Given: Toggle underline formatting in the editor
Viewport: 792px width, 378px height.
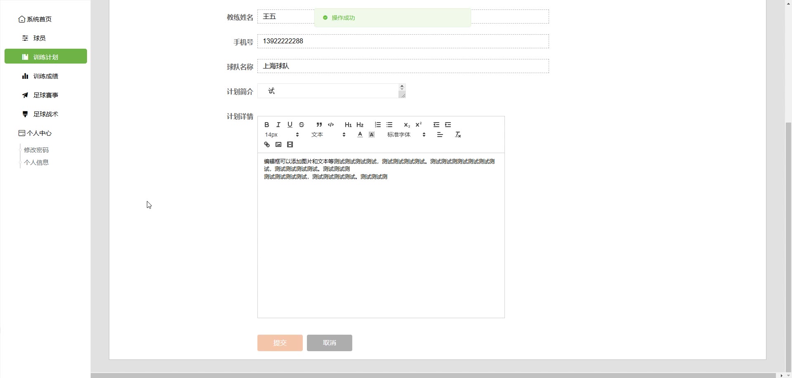Looking at the screenshot, I should coord(290,125).
